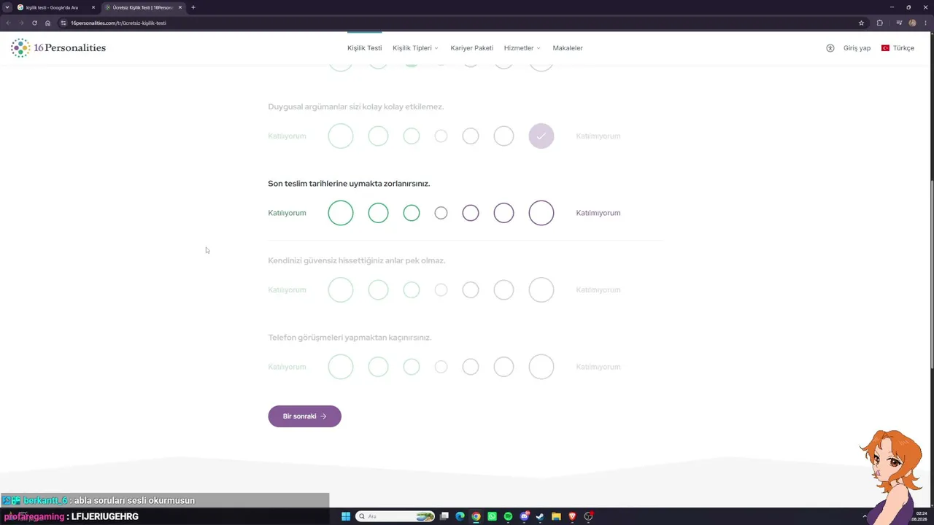Choose strongest disagree for 'Telefon görüşmeleri' question
The image size is (934, 525).
541,367
